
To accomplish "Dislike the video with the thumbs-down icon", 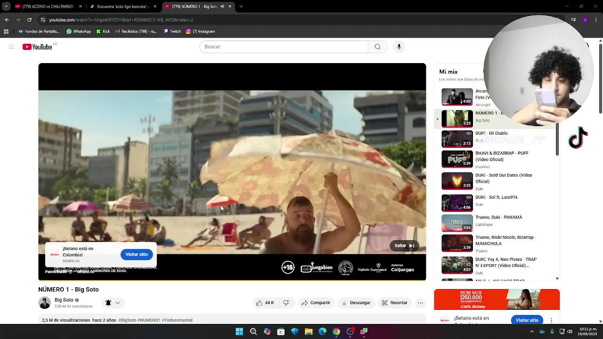I will point(286,303).
